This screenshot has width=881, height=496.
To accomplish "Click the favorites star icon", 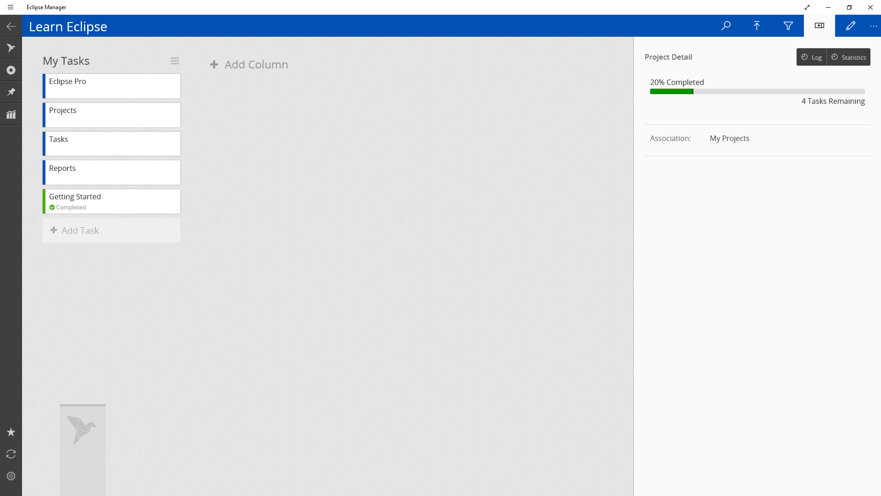I will 11,432.
